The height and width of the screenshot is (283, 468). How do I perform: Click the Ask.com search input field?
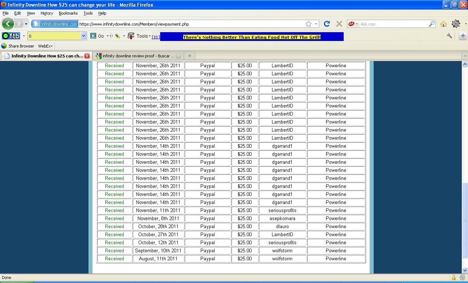tap(393, 24)
